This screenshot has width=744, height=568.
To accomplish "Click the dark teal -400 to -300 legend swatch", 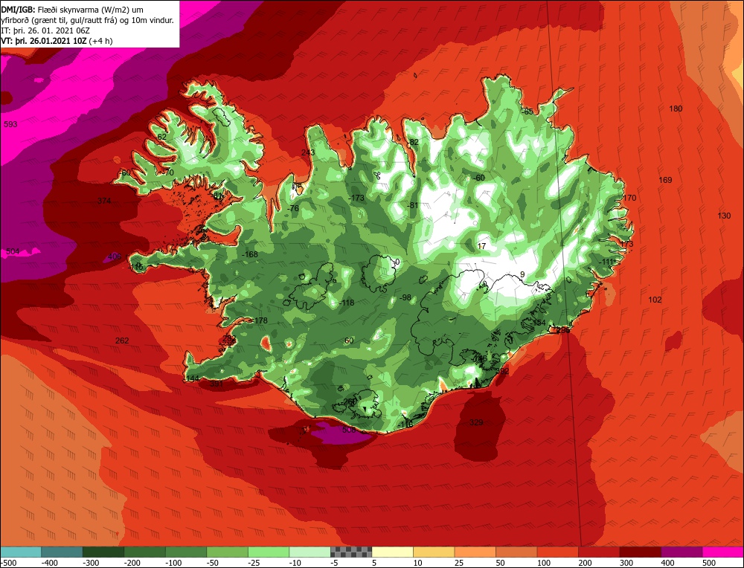I will pyautogui.click(x=62, y=552).
